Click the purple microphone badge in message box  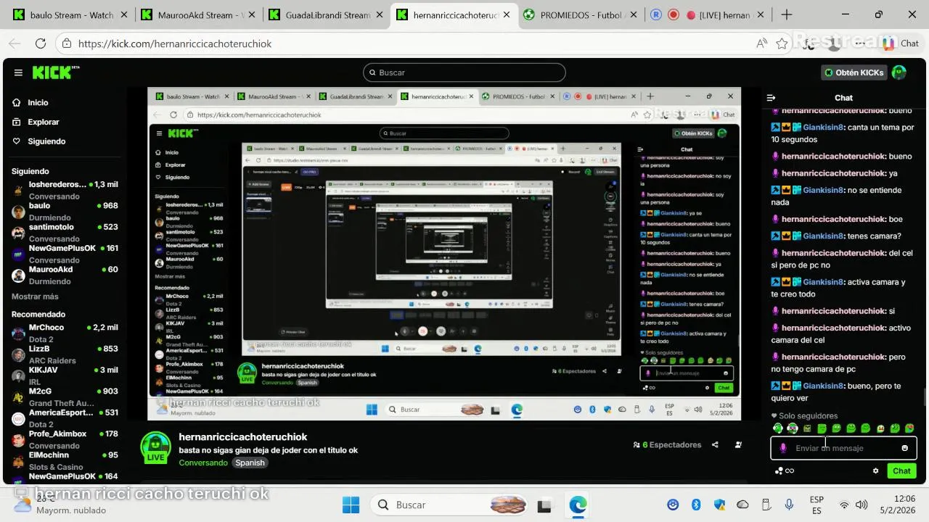pyautogui.click(x=782, y=448)
